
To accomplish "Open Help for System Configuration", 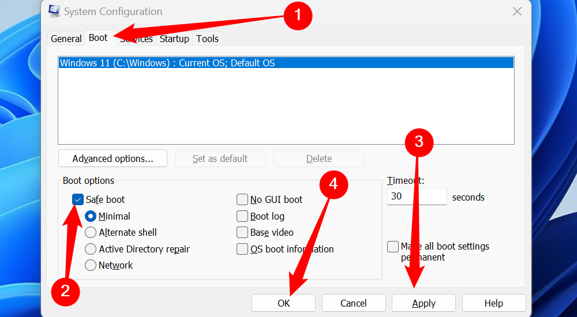I will point(494,303).
